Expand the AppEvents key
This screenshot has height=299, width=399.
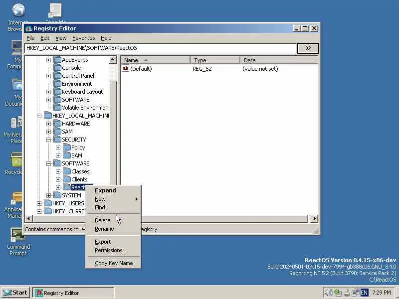tap(48, 60)
